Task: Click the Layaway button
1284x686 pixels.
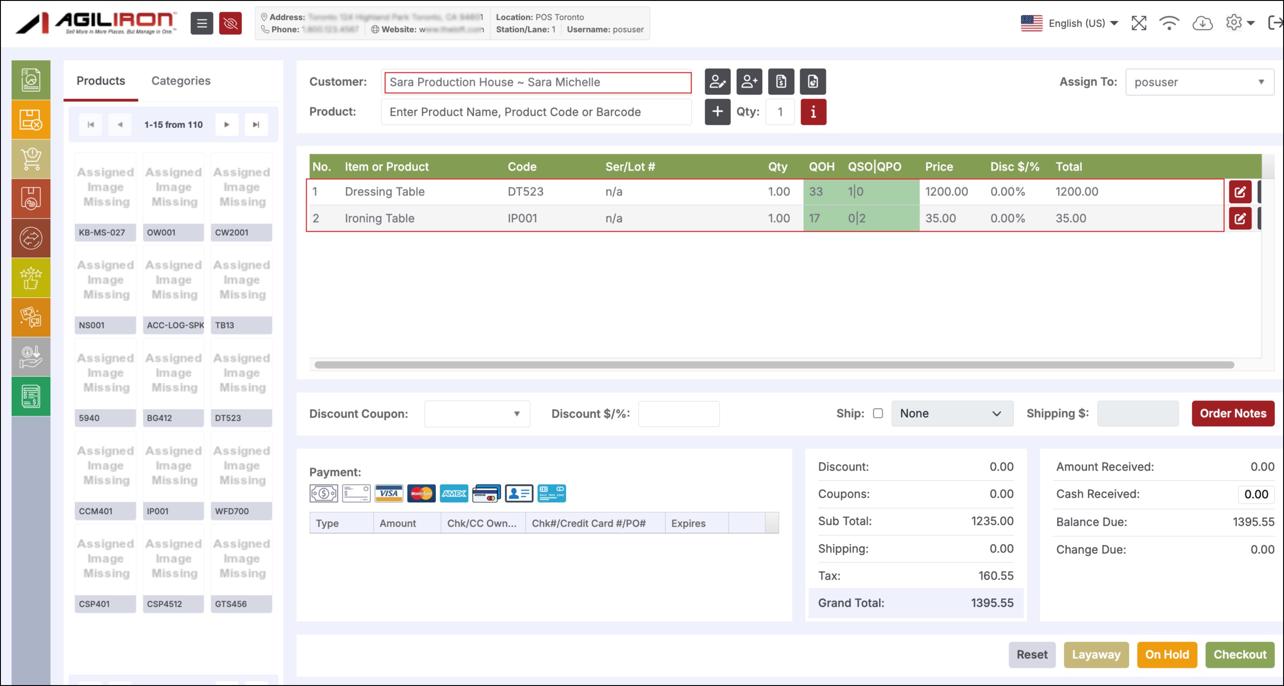Action: pyautogui.click(x=1096, y=655)
